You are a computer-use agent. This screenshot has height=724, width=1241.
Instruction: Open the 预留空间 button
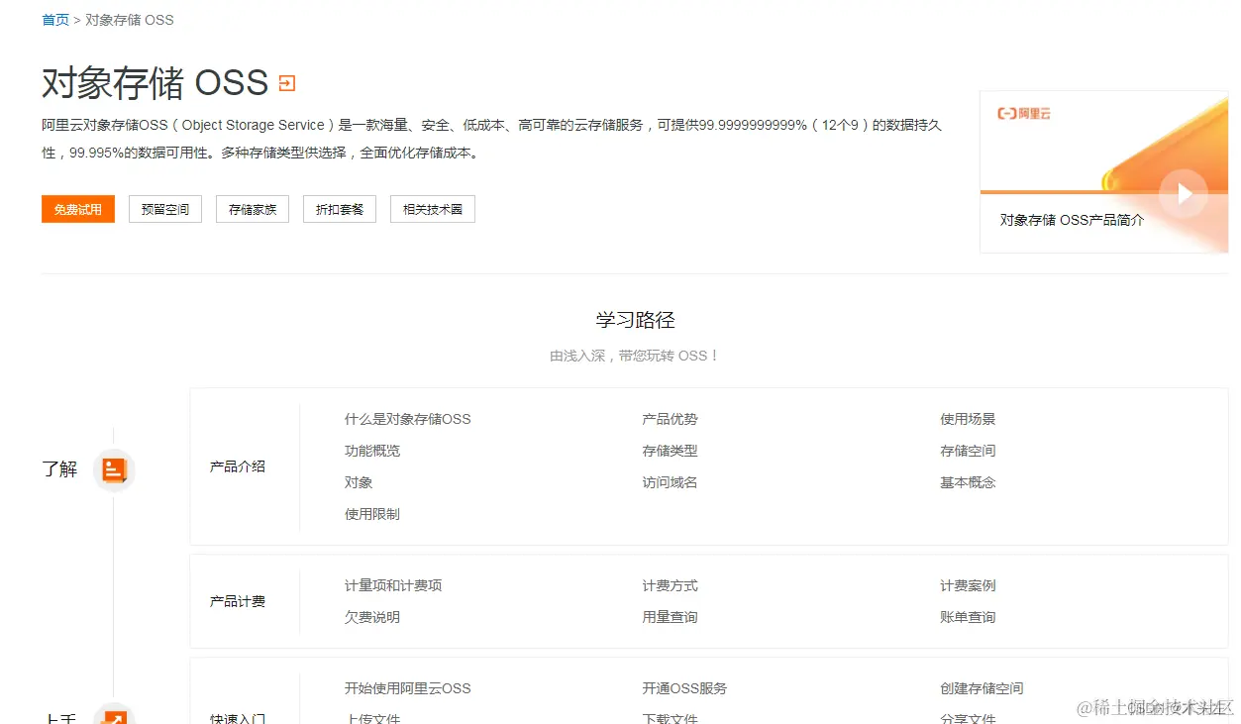click(165, 209)
